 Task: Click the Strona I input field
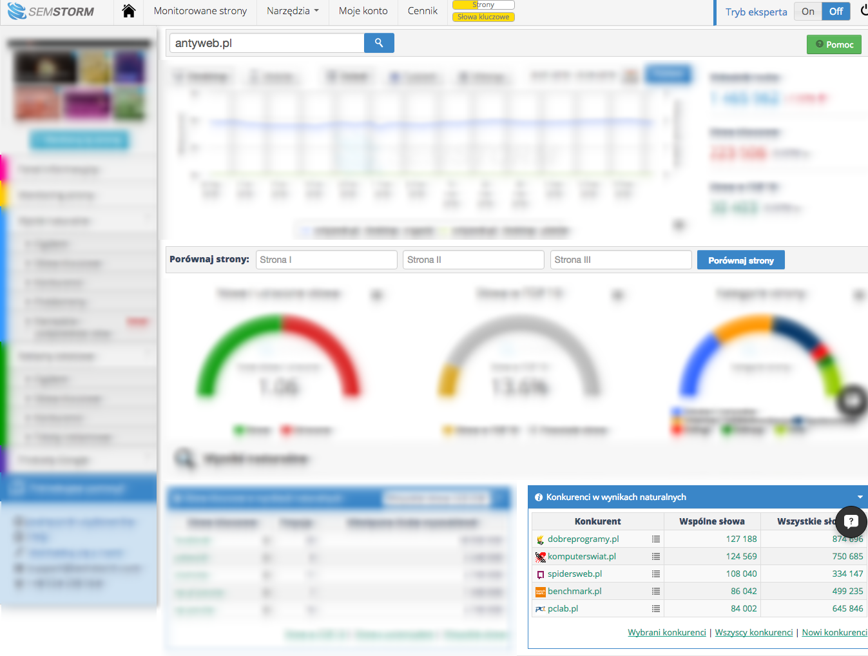tap(327, 260)
